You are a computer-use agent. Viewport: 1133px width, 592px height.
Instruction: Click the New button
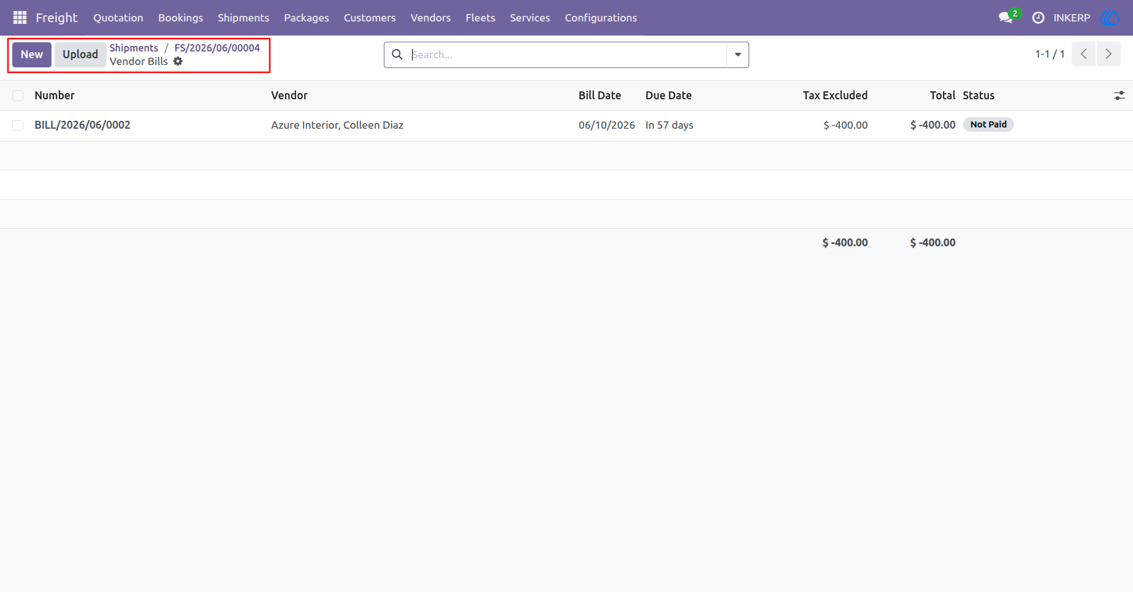point(32,55)
